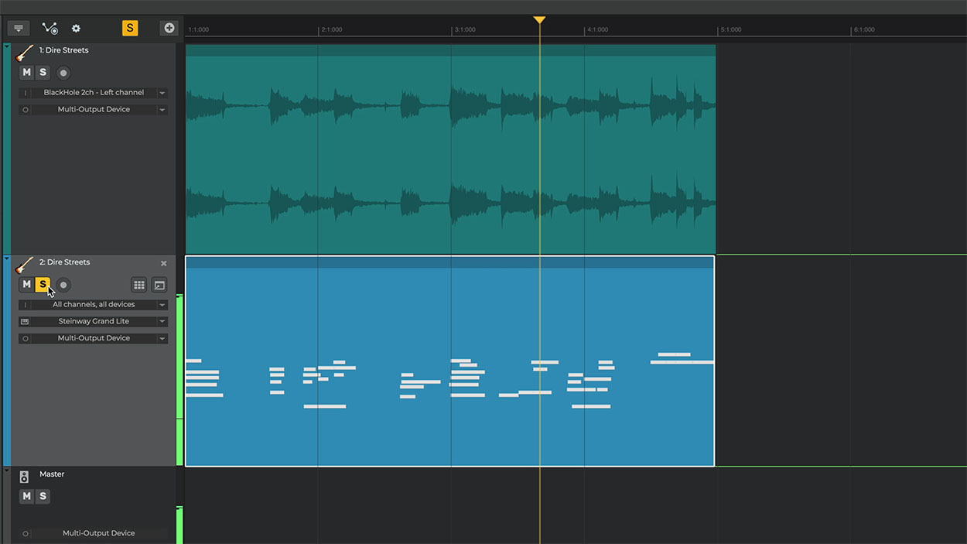Mute the Master track
Screen dimensions: 967x544
tap(26, 496)
